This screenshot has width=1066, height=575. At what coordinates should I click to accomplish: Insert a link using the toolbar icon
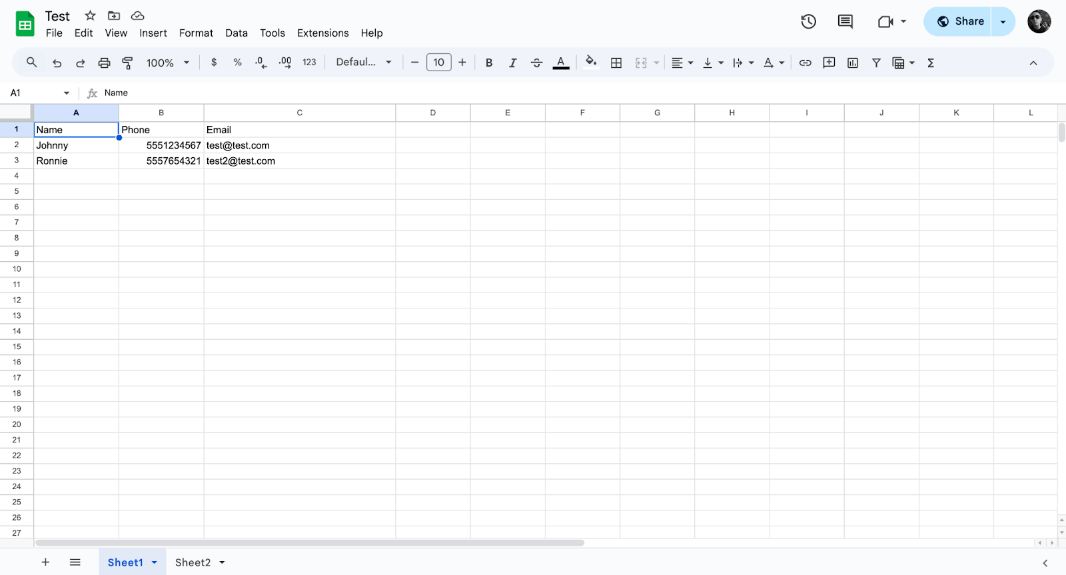click(x=805, y=63)
